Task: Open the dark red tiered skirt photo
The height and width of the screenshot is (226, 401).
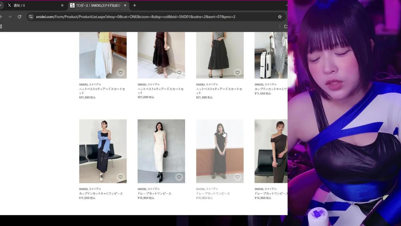Action: [161, 55]
